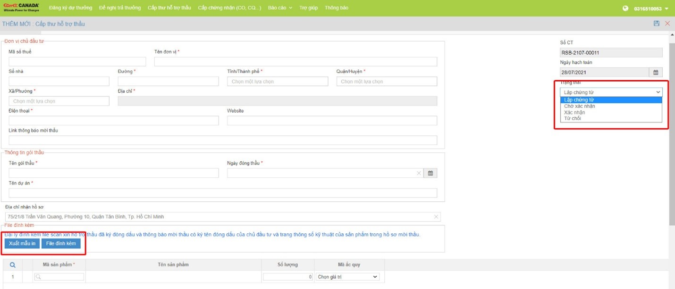
Task: Click the globe icon beside account number
Action: click(626, 8)
